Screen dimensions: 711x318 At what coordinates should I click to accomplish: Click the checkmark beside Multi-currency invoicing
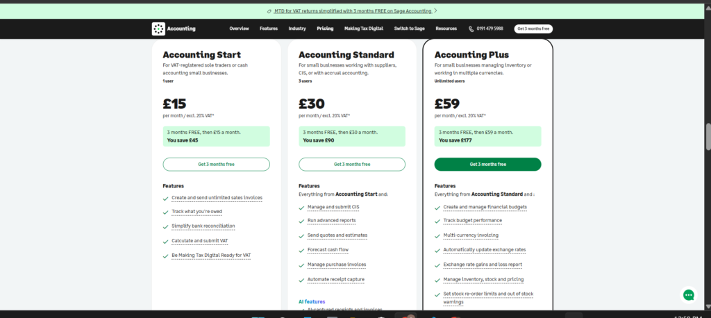437,236
